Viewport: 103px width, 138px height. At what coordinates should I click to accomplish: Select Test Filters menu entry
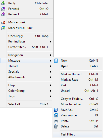(77, 134)
